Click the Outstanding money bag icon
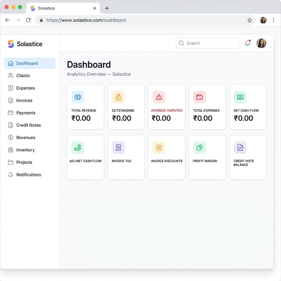281x281 pixels. coord(118,97)
